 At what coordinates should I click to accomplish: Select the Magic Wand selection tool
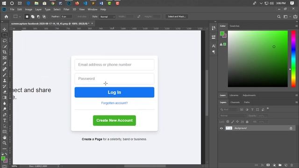click(x=5, y=47)
